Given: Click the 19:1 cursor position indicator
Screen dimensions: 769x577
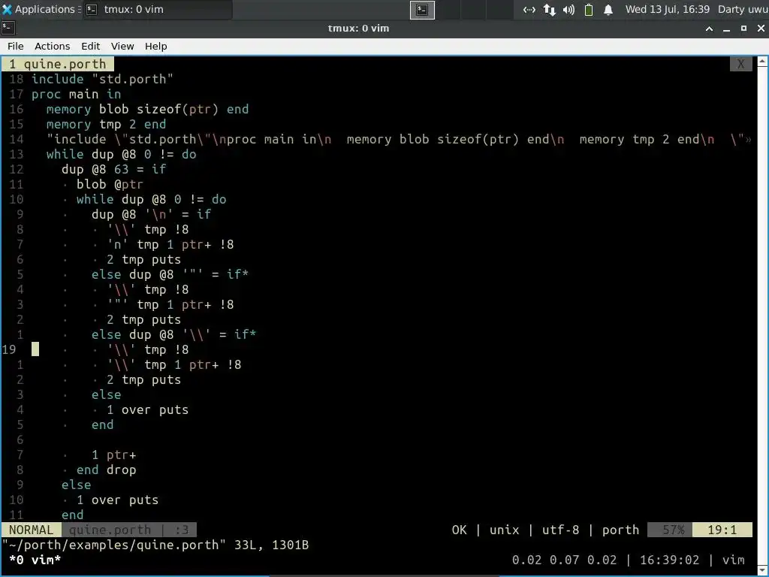Looking at the screenshot, I should point(722,530).
